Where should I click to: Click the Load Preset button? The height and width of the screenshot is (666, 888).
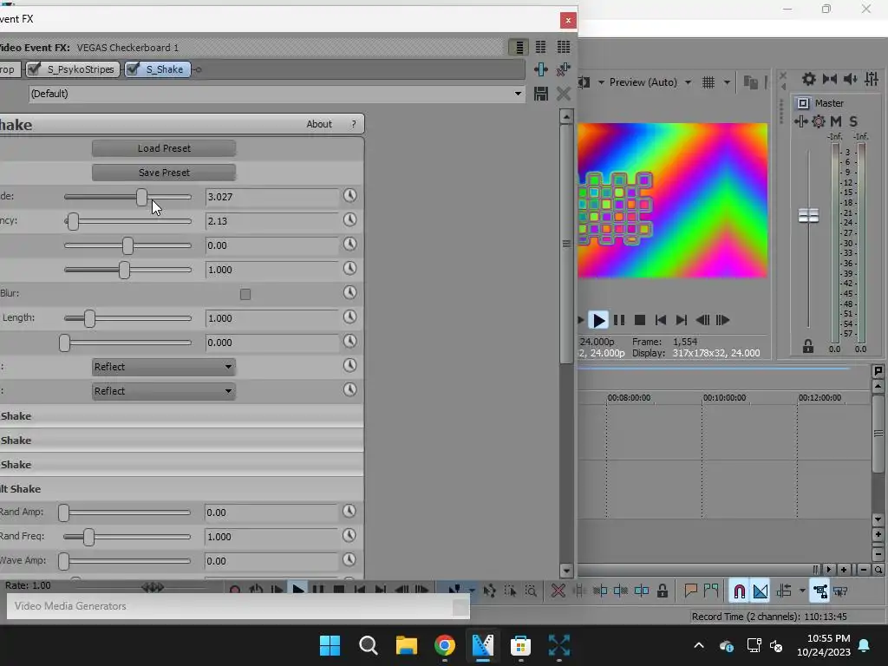(x=164, y=147)
